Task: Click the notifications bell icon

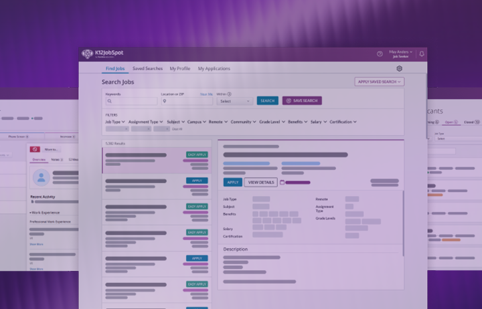Action: (422, 54)
